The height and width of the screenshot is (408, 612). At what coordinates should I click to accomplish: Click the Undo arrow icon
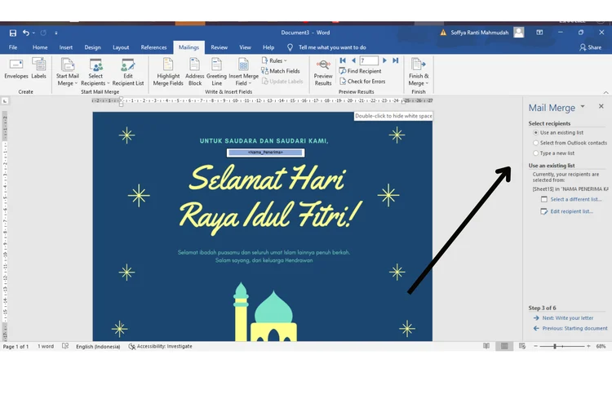(26, 33)
